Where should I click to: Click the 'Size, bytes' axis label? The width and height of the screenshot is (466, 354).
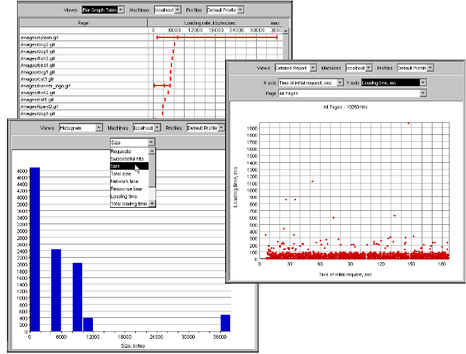(133, 346)
